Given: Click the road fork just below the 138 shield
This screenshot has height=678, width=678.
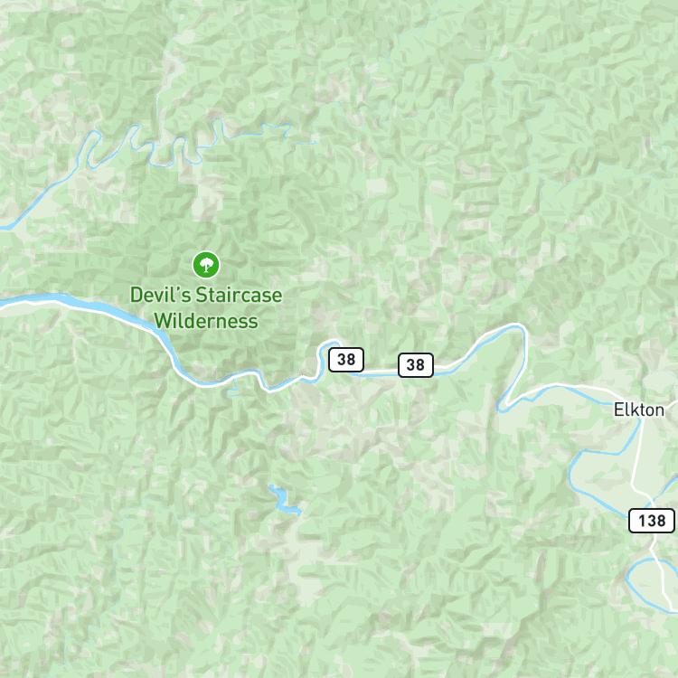Looking at the screenshot, I should pyautogui.click(x=651, y=549).
